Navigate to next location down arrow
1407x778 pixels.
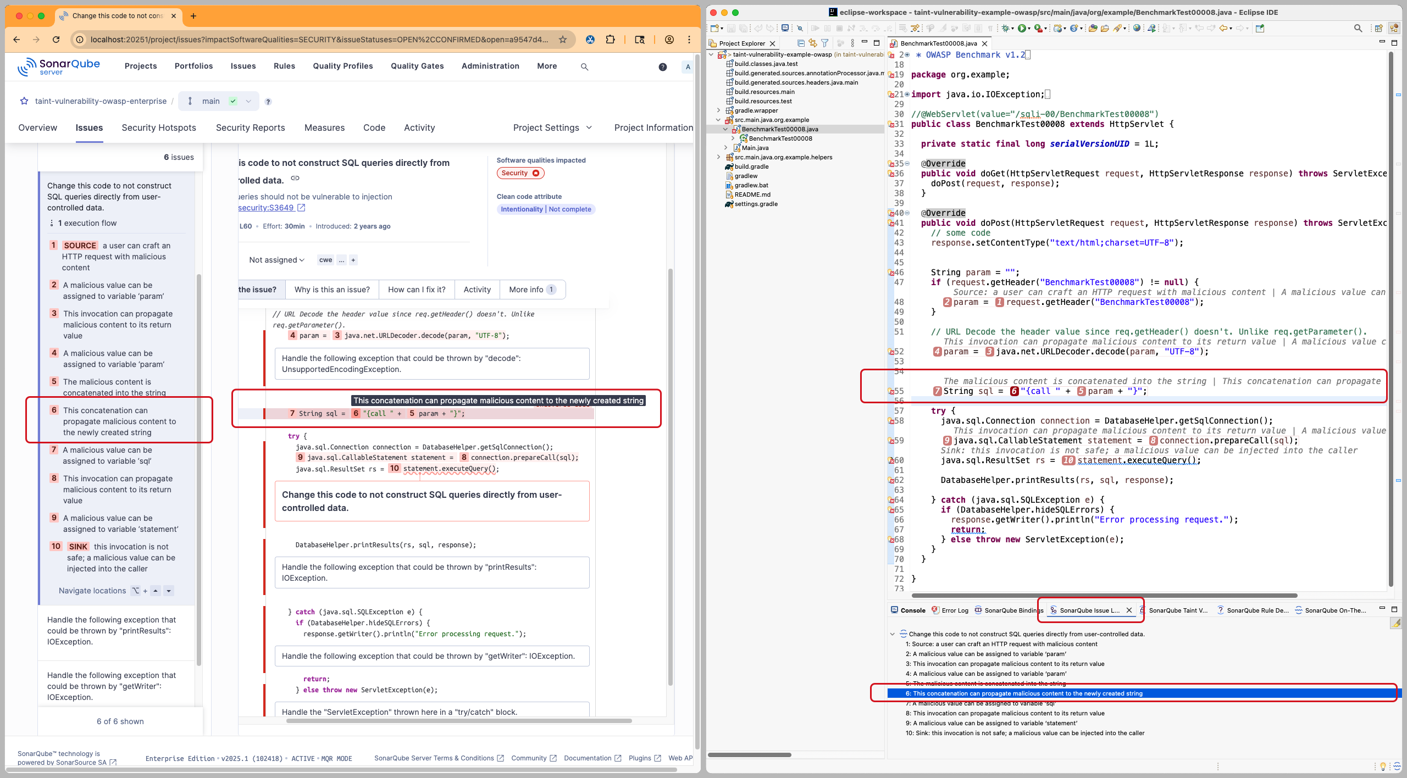[169, 591]
